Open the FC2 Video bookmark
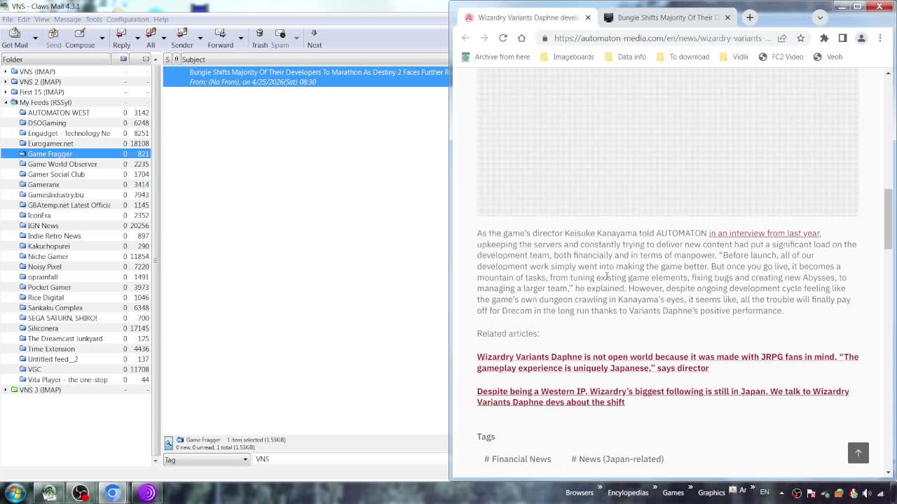This screenshot has height=504, width=897. coord(781,57)
